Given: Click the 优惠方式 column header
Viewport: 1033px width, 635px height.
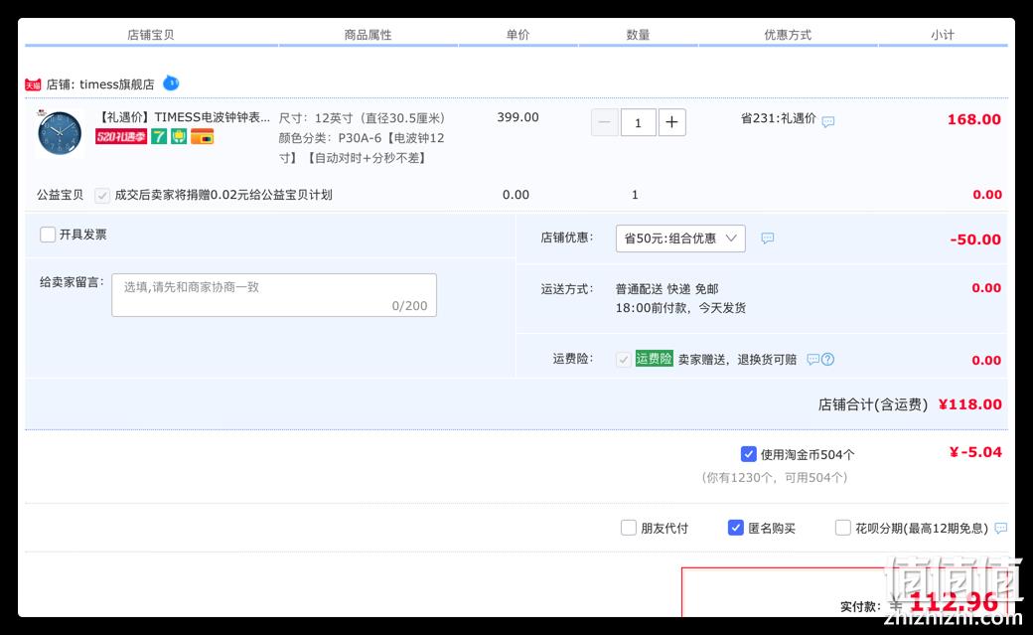Looking at the screenshot, I should click(788, 35).
